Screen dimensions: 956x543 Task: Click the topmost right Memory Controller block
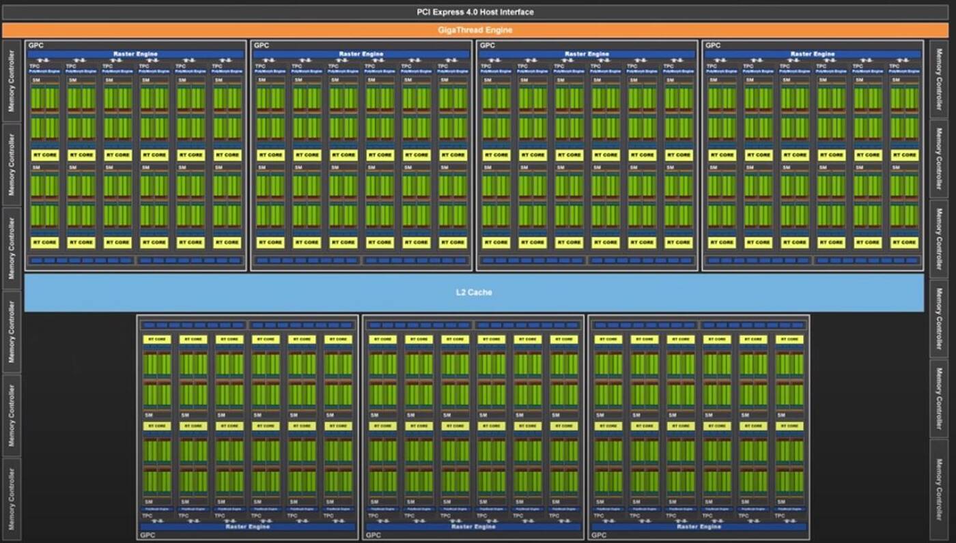[x=940, y=79]
